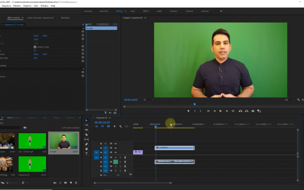The height and width of the screenshot is (190, 304).
Task: Click the Extract button
Action: 247,111
